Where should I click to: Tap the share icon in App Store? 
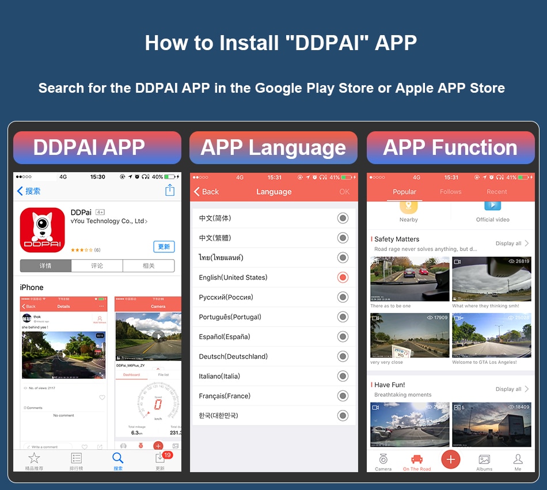tap(170, 190)
